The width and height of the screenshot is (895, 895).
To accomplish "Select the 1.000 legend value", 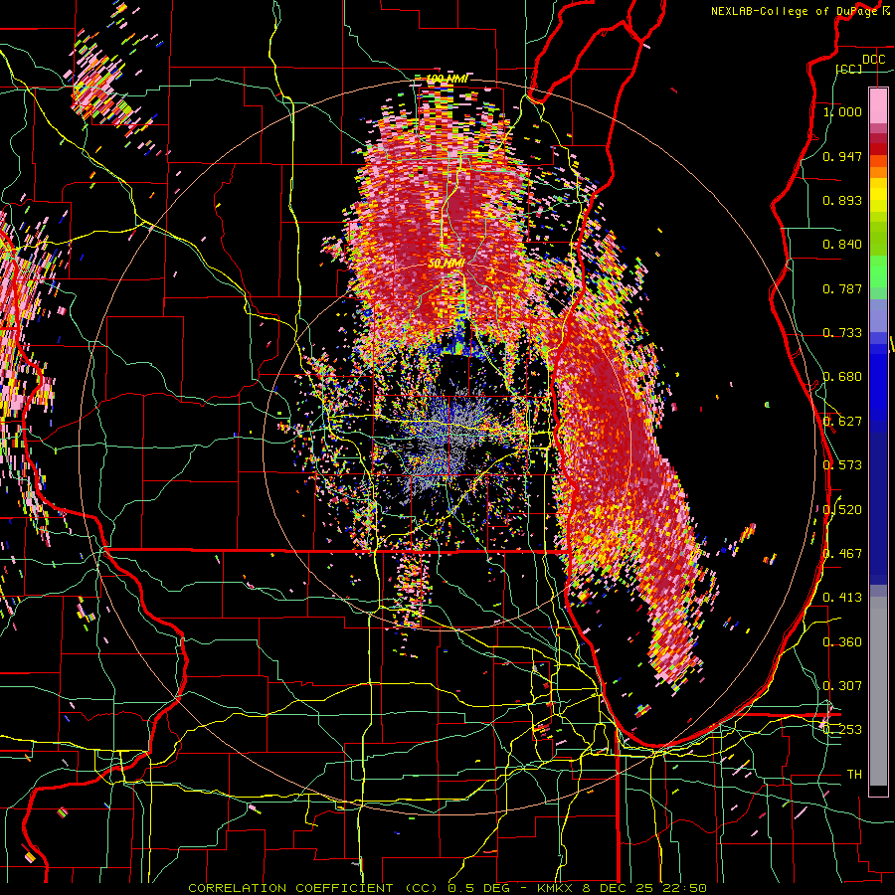I will (x=842, y=111).
